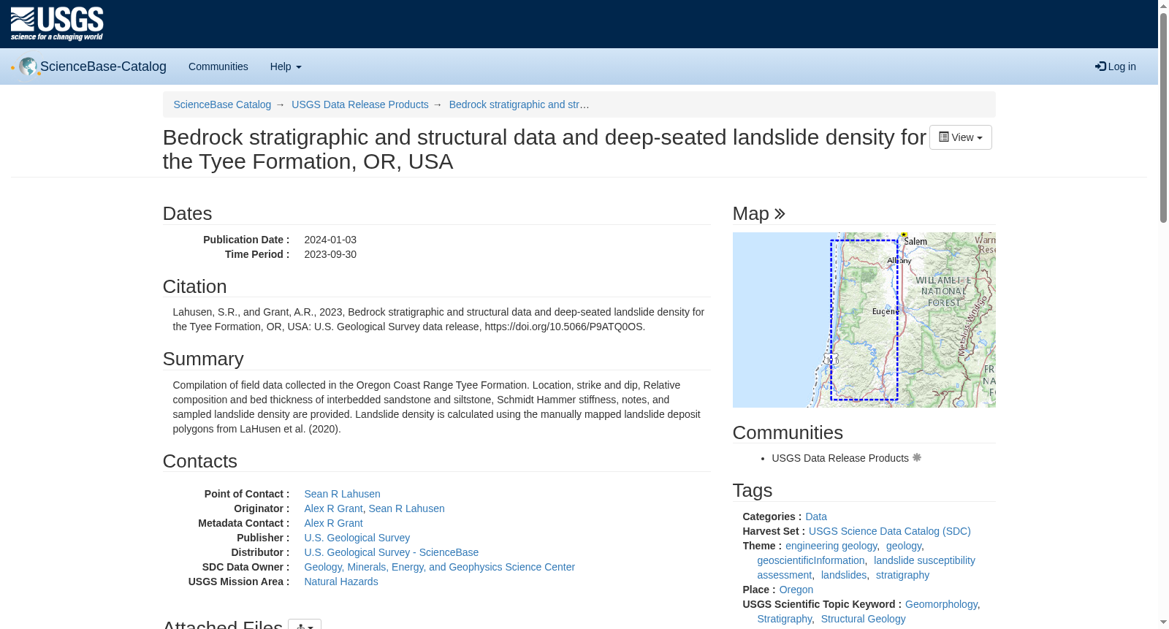Open the Oregon place tag
This screenshot has width=1169, height=629.
tap(796, 590)
